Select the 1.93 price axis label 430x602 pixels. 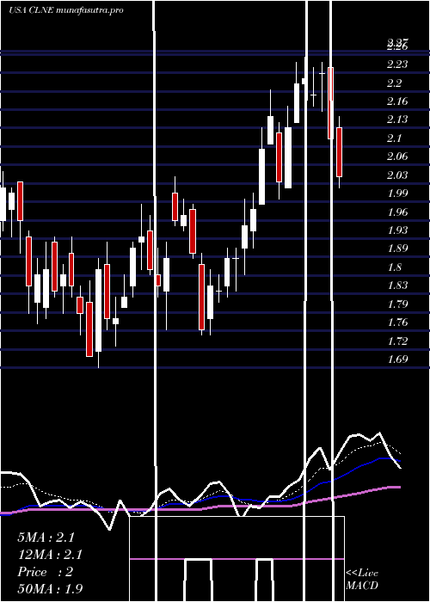click(x=397, y=230)
